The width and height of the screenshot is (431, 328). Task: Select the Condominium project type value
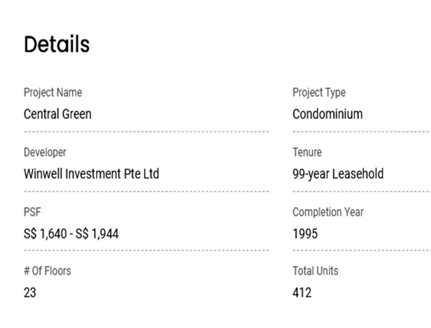point(327,114)
